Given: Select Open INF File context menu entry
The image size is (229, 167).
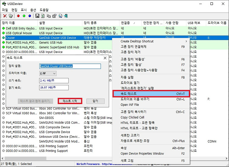Looking at the screenshot, I should coord(151,105).
